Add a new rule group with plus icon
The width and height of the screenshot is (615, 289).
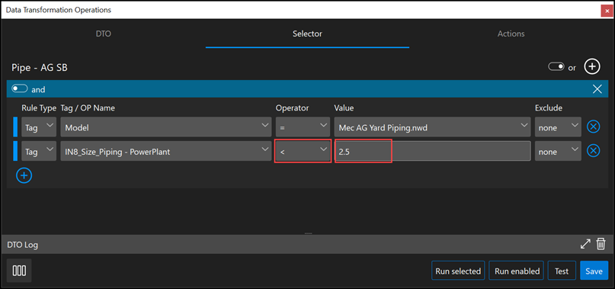pyautogui.click(x=592, y=67)
